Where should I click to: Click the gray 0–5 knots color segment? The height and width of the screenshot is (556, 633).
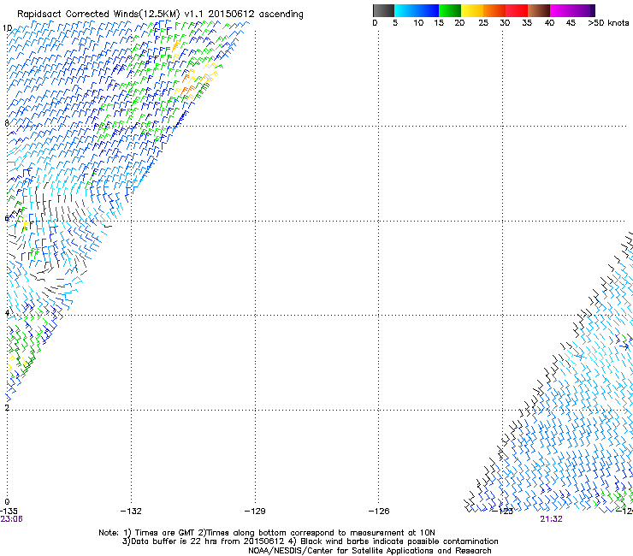[383, 10]
